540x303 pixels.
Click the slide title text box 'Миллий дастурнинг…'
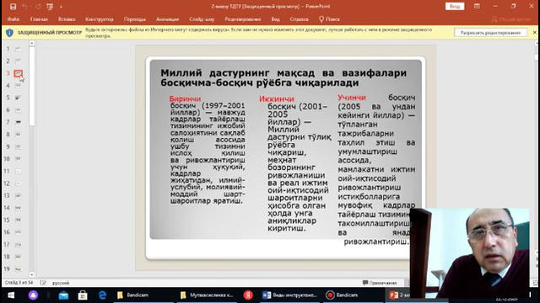click(283, 78)
